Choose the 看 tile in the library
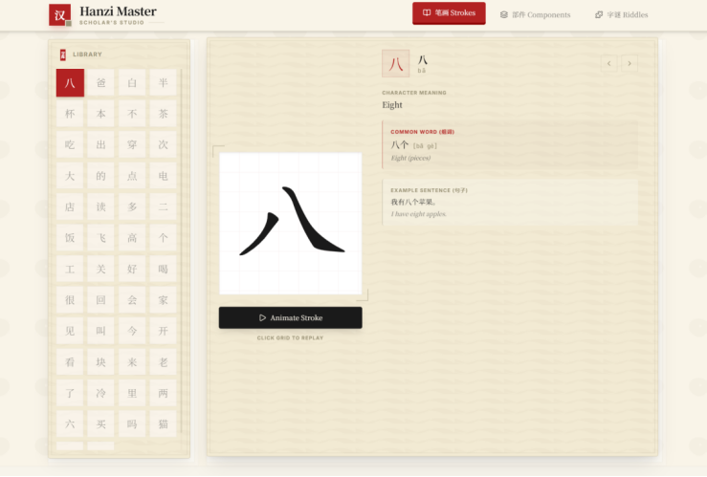 tap(70, 362)
